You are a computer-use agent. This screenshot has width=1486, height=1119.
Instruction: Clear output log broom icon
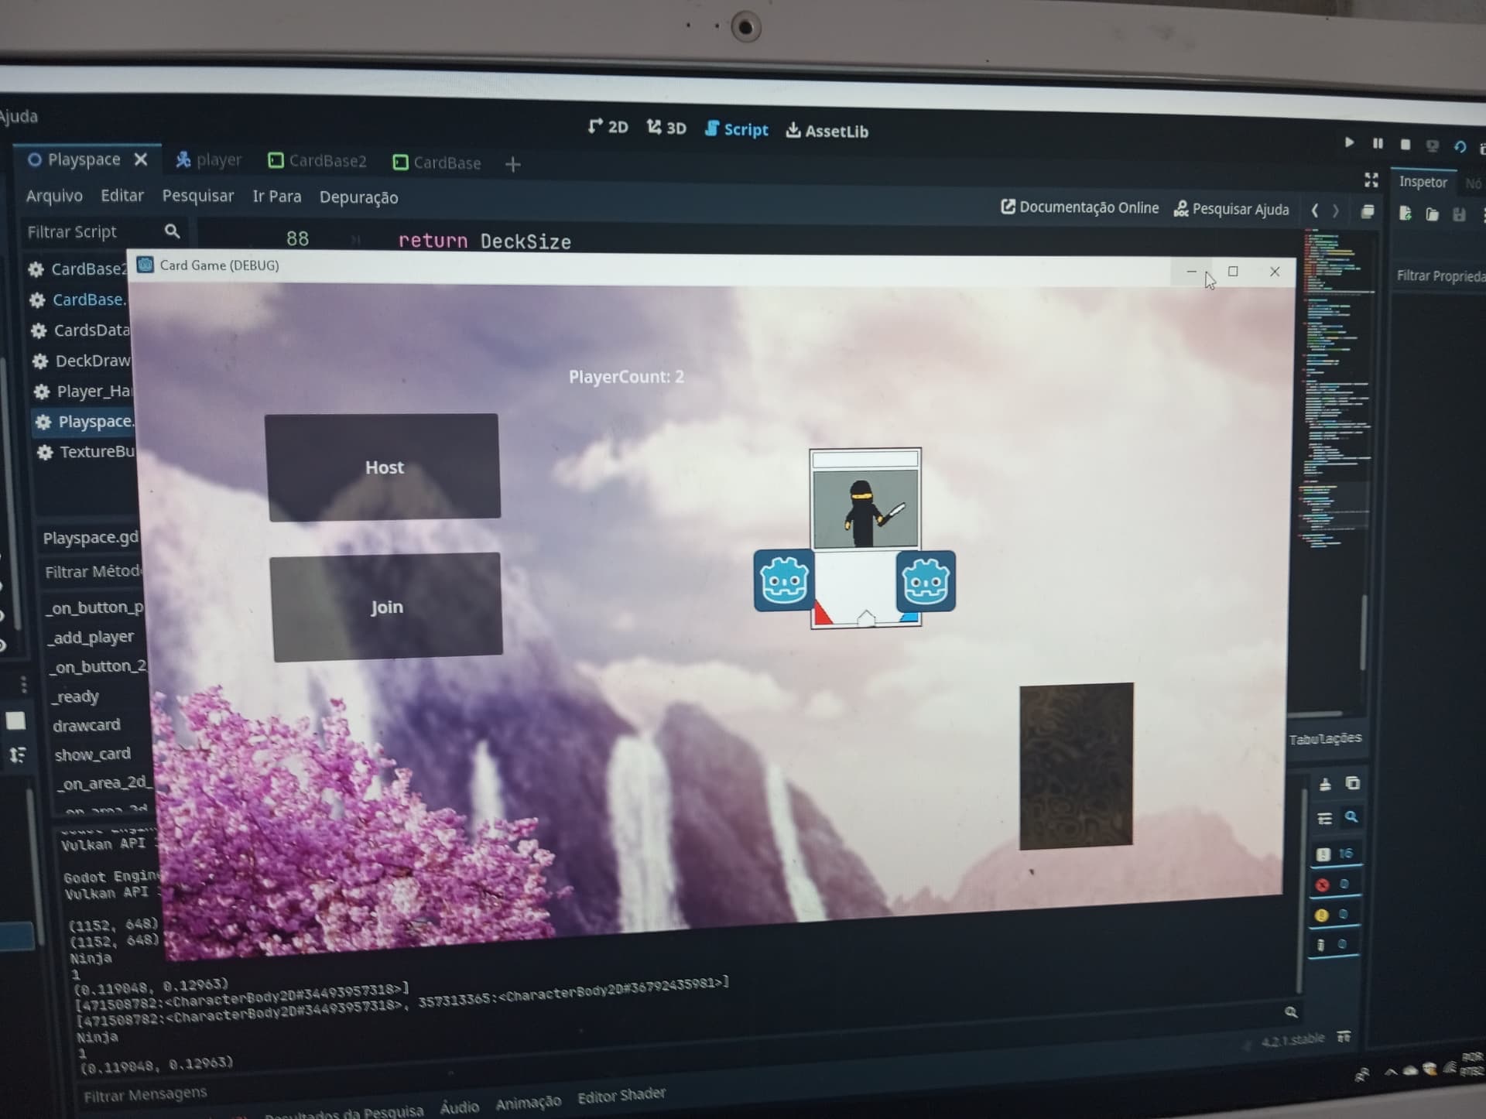coord(1325,784)
